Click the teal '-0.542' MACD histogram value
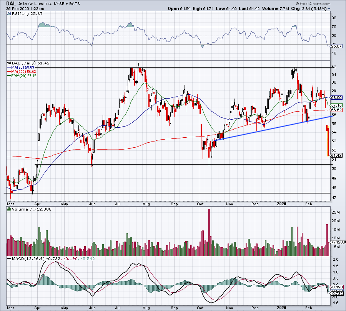Viewport: 346px width, 311px height. pos(88,258)
